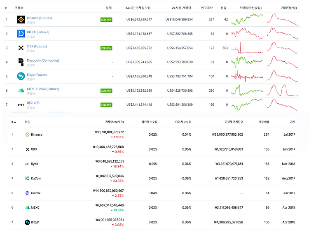Click the CASH badge in Binance (Futures) row
309x230 pixels.
point(106,20)
